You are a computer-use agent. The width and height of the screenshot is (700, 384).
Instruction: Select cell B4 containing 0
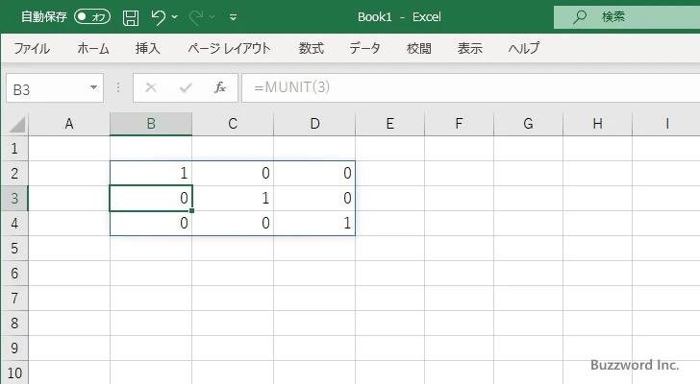(151, 223)
